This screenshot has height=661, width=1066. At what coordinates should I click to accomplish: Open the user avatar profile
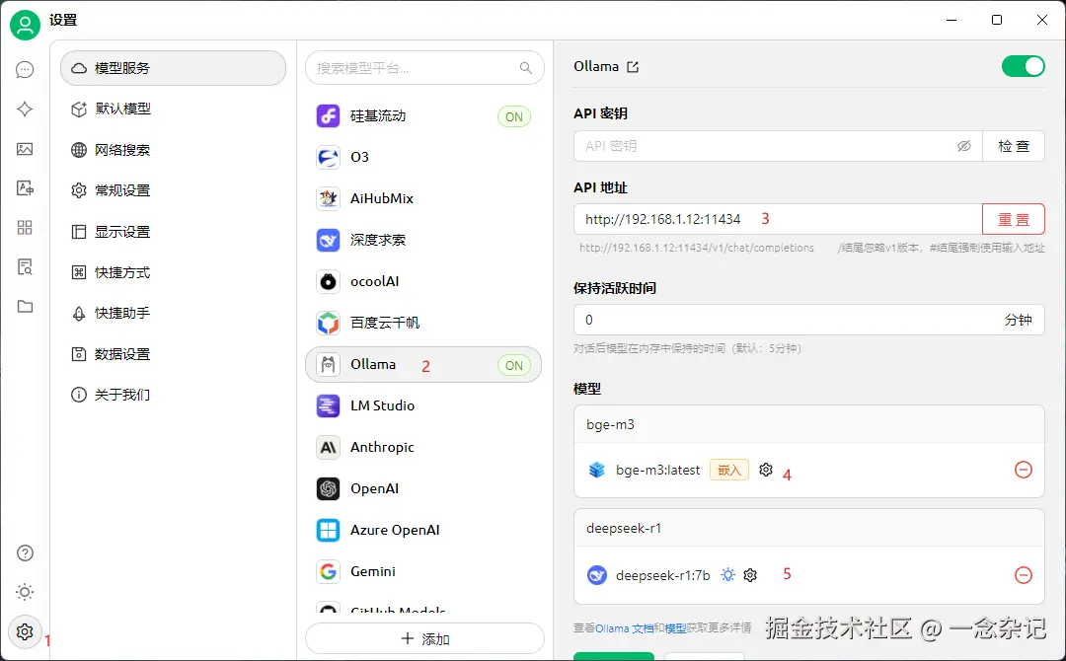tap(25, 25)
